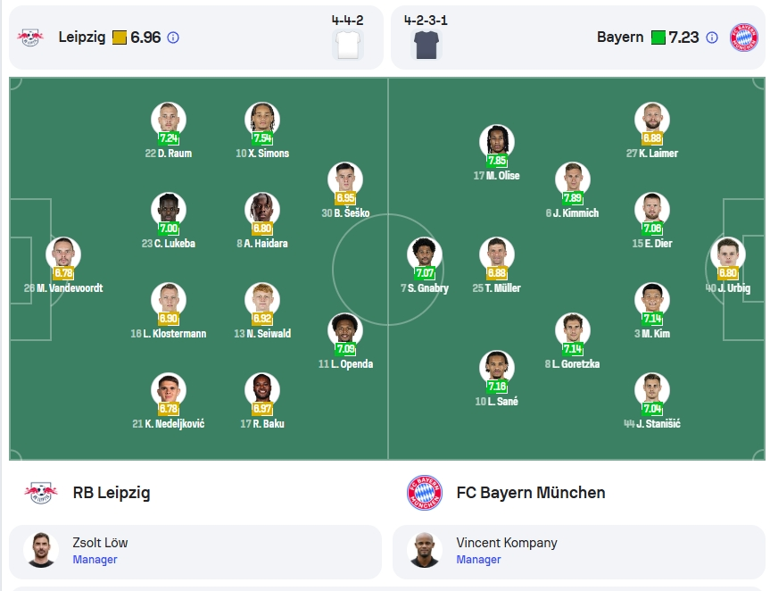Image resolution: width=770 pixels, height=591 pixels.
Task: Select Bayern's dark shirt icon
Action: point(426,45)
